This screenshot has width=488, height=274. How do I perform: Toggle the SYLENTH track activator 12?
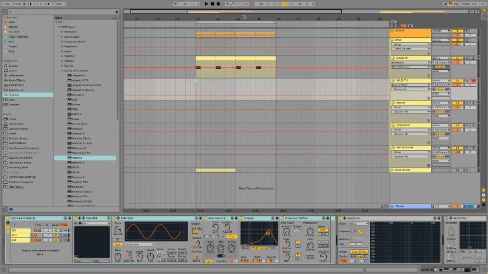pos(458,80)
